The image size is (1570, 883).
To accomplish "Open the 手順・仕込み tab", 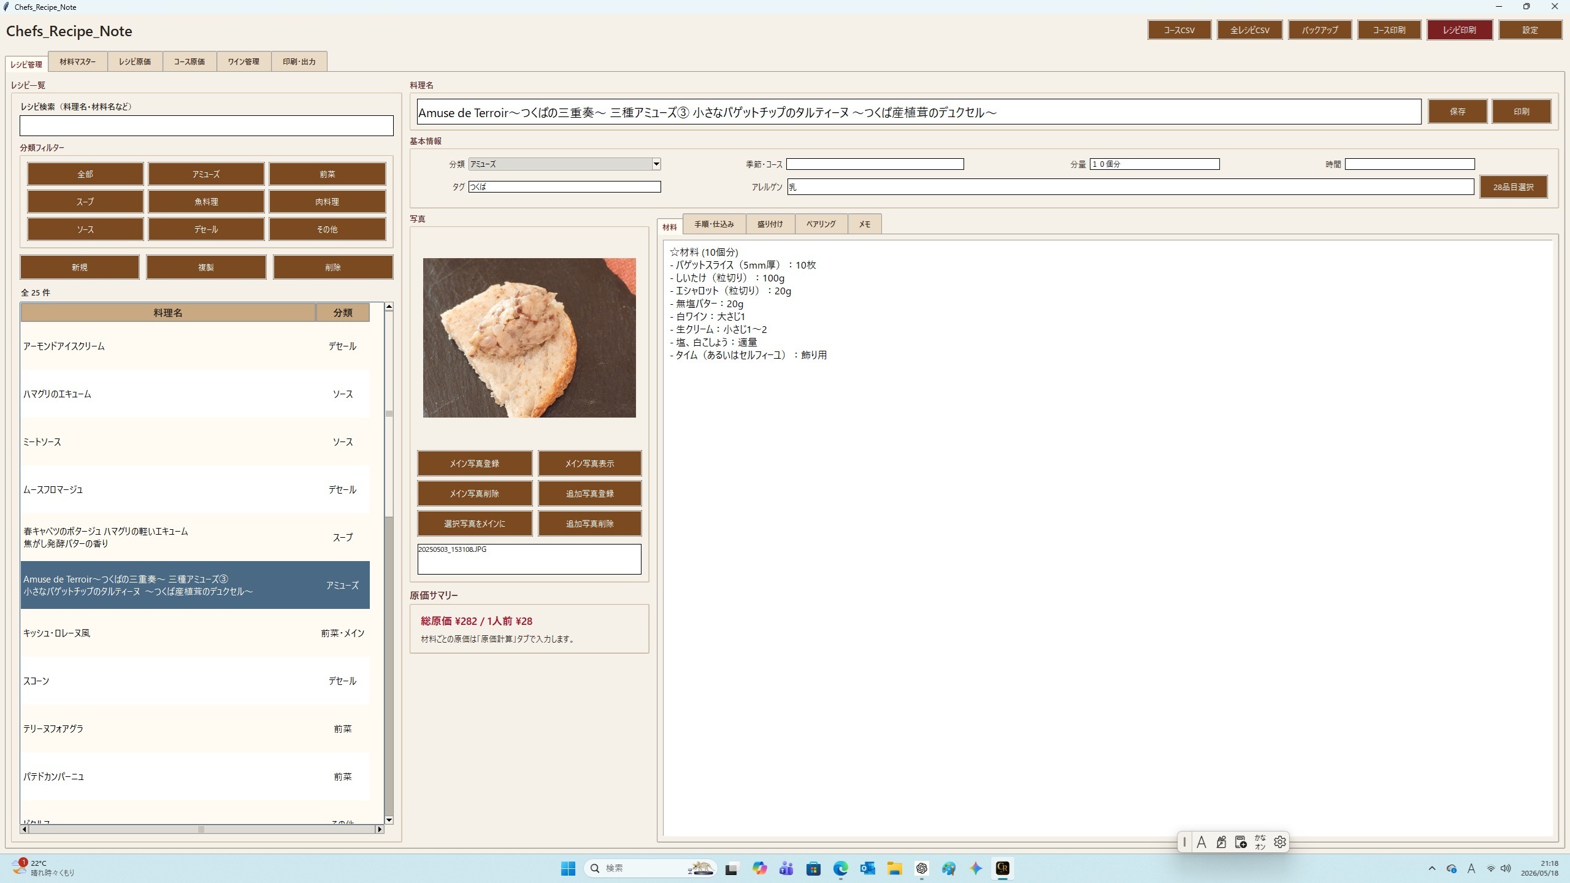I will (714, 224).
